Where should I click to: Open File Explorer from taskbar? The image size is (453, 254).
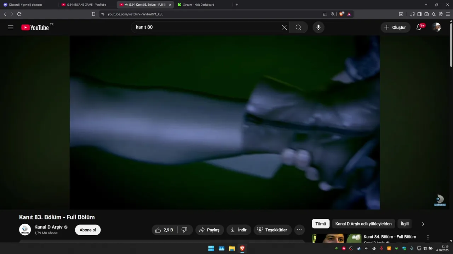[x=232, y=248]
